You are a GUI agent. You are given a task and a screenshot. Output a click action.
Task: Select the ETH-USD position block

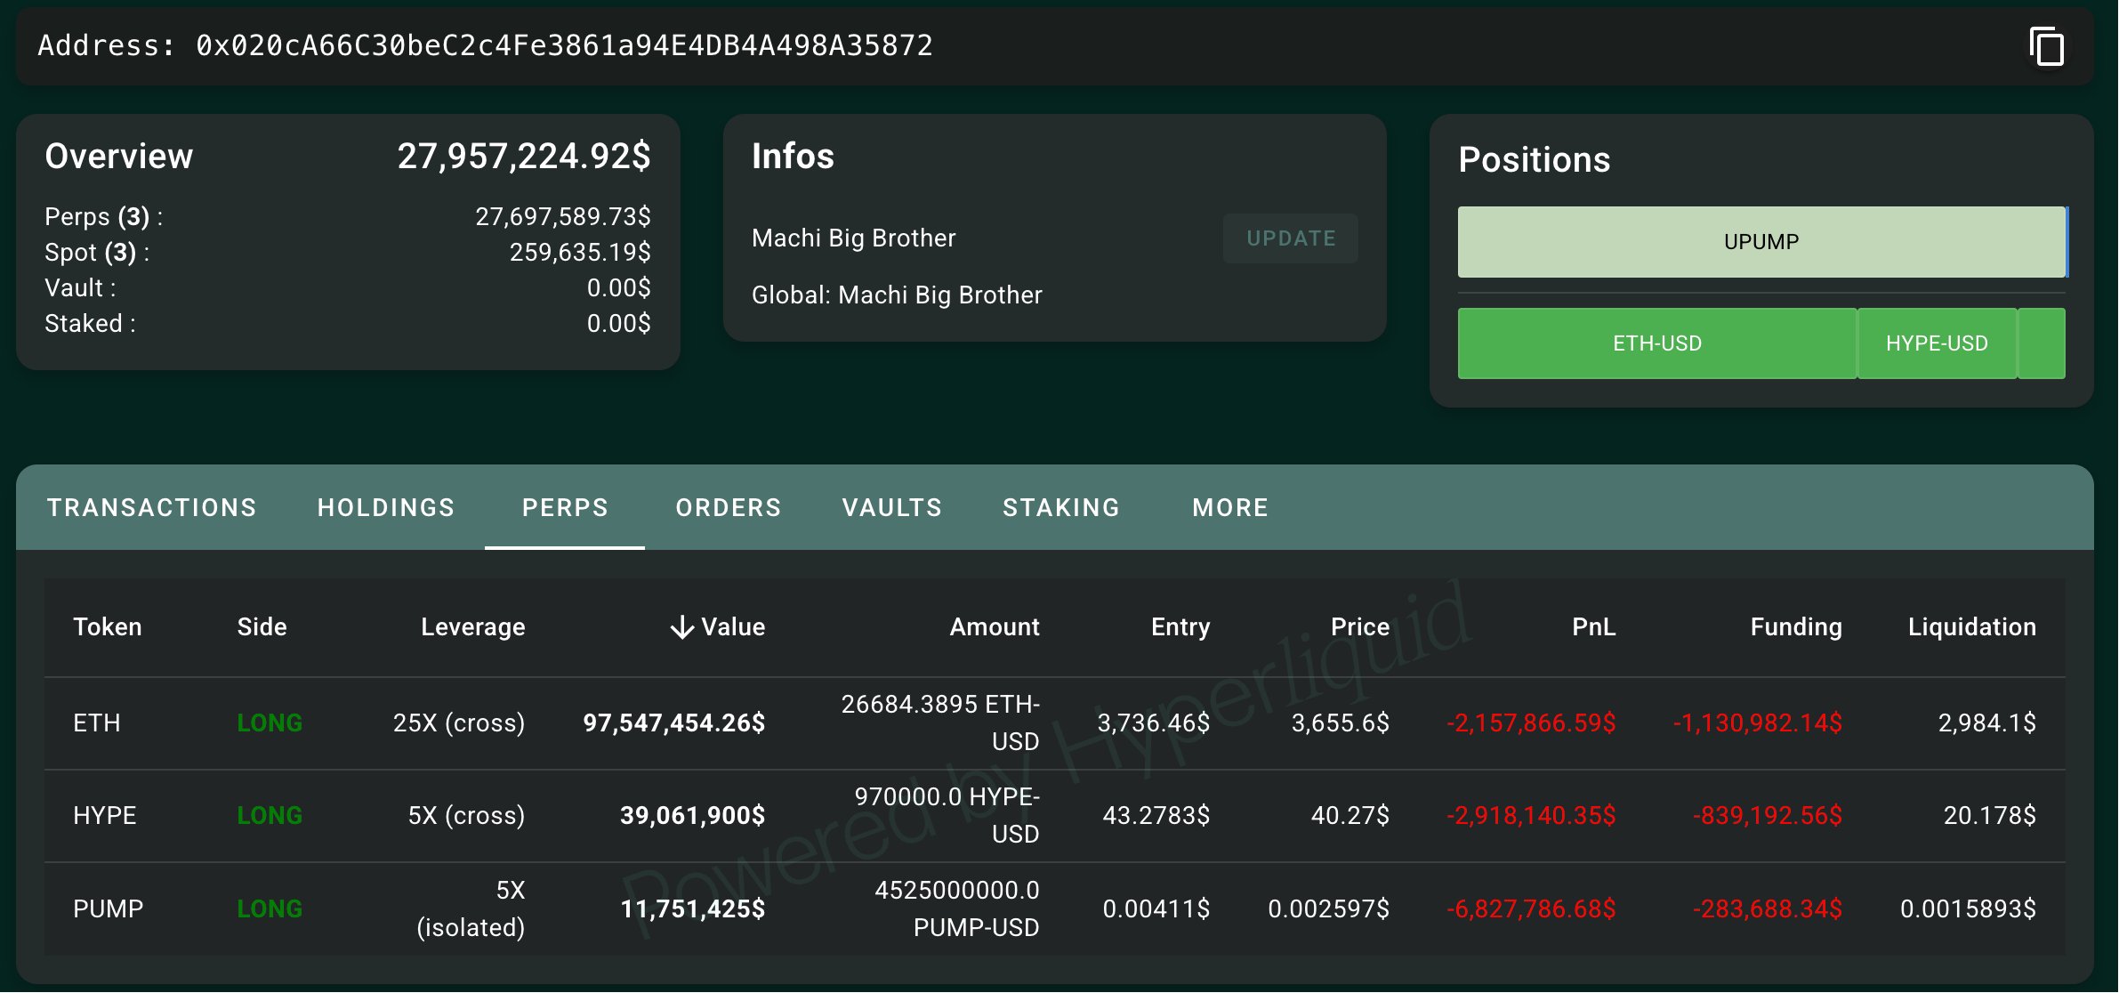click(1657, 343)
